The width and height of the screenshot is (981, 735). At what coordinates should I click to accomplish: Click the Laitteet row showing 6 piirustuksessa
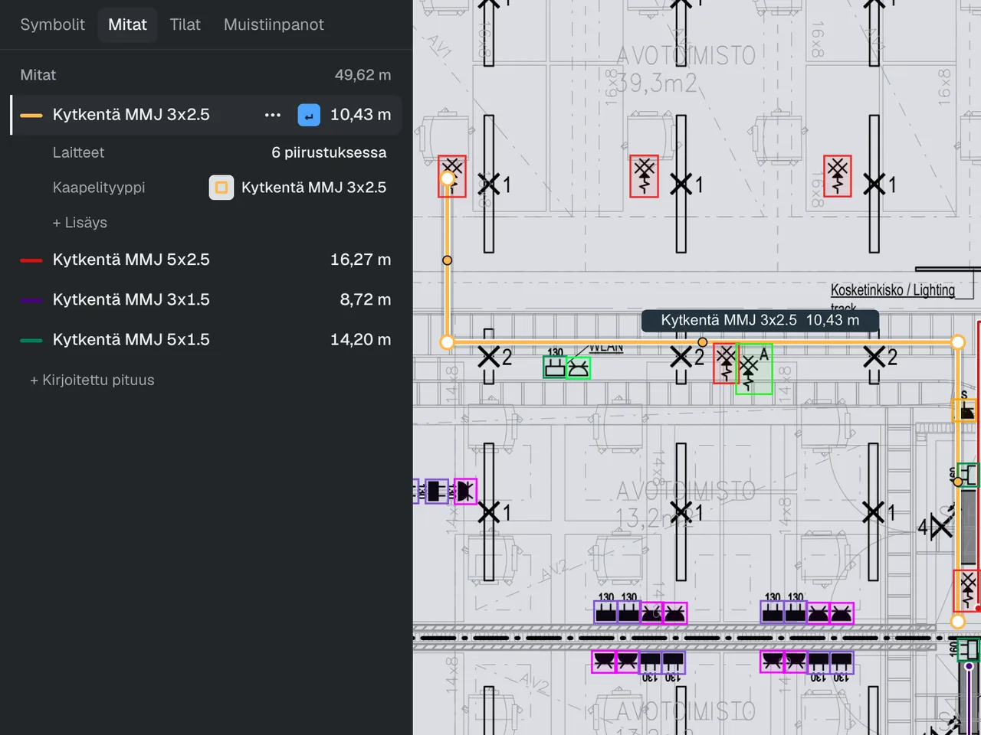219,152
